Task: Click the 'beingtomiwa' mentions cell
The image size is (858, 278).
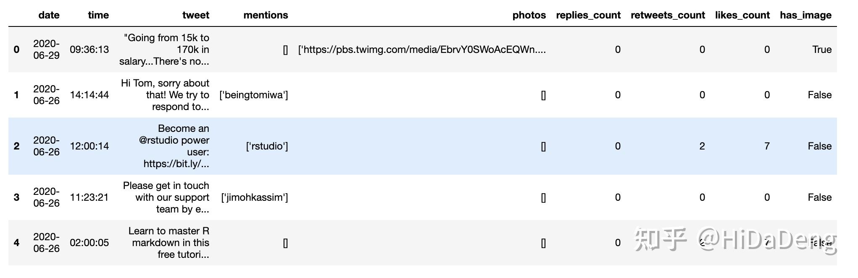Action: coord(254,95)
